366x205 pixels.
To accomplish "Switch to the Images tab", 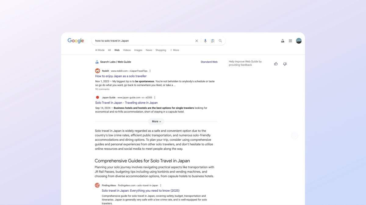I will [138, 50].
